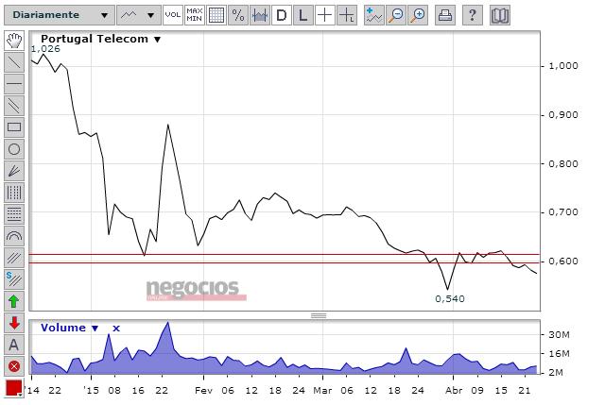Add an indicator with plus chart icon
The width and height of the screenshot is (605, 405).
[x=374, y=15]
